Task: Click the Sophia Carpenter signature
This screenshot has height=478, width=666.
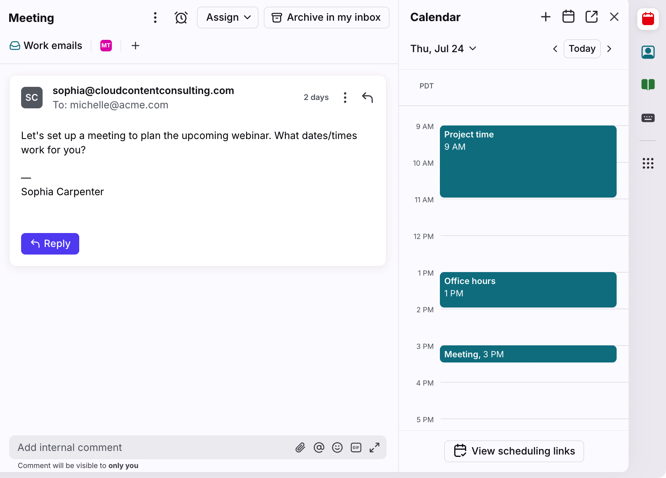Action: tap(62, 192)
